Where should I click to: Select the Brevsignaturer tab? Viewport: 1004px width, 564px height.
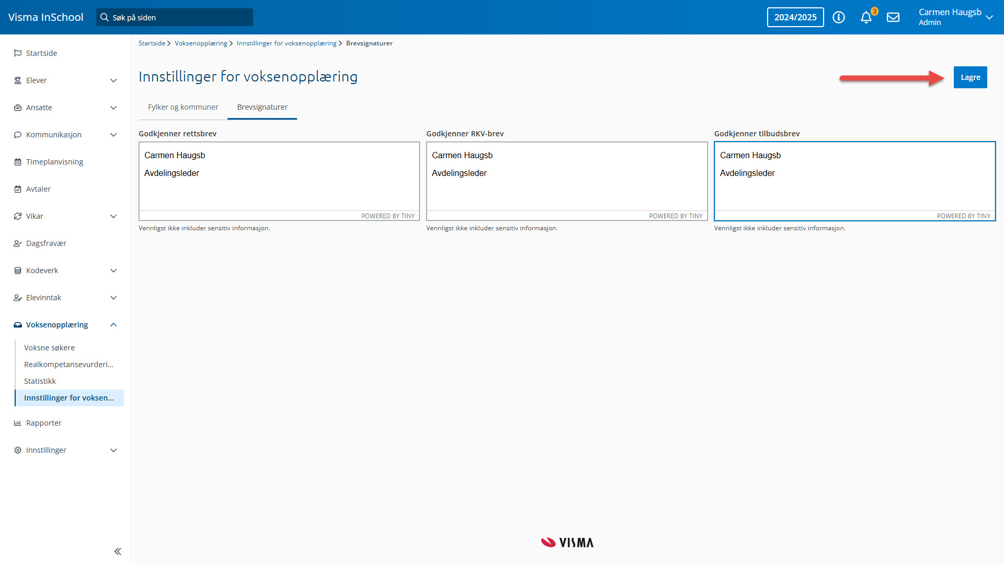click(262, 107)
